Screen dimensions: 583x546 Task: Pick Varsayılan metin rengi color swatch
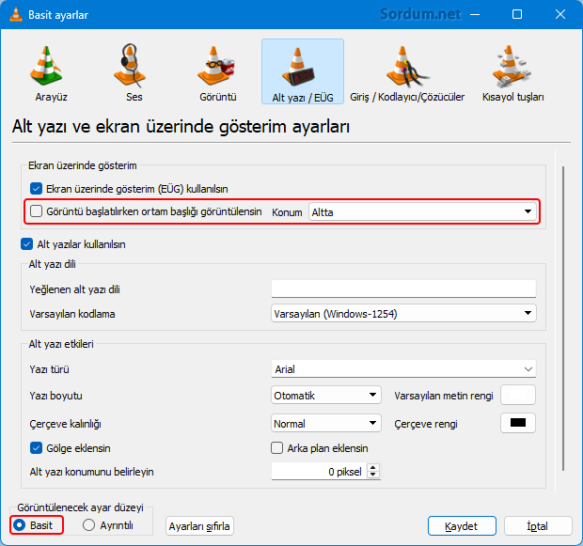(x=518, y=395)
